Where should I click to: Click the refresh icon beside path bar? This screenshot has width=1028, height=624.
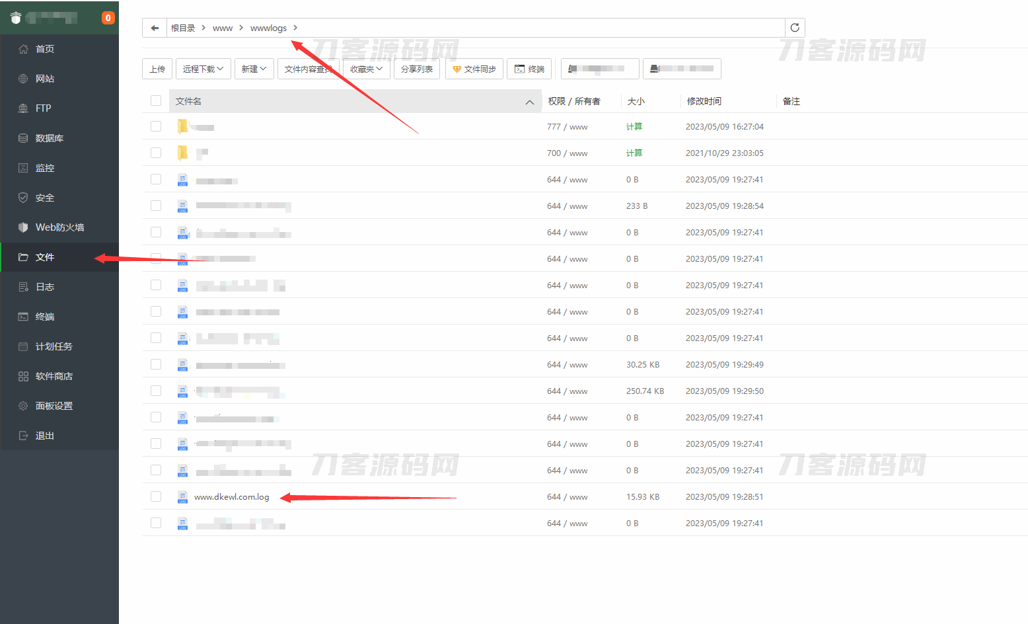coord(795,28)
